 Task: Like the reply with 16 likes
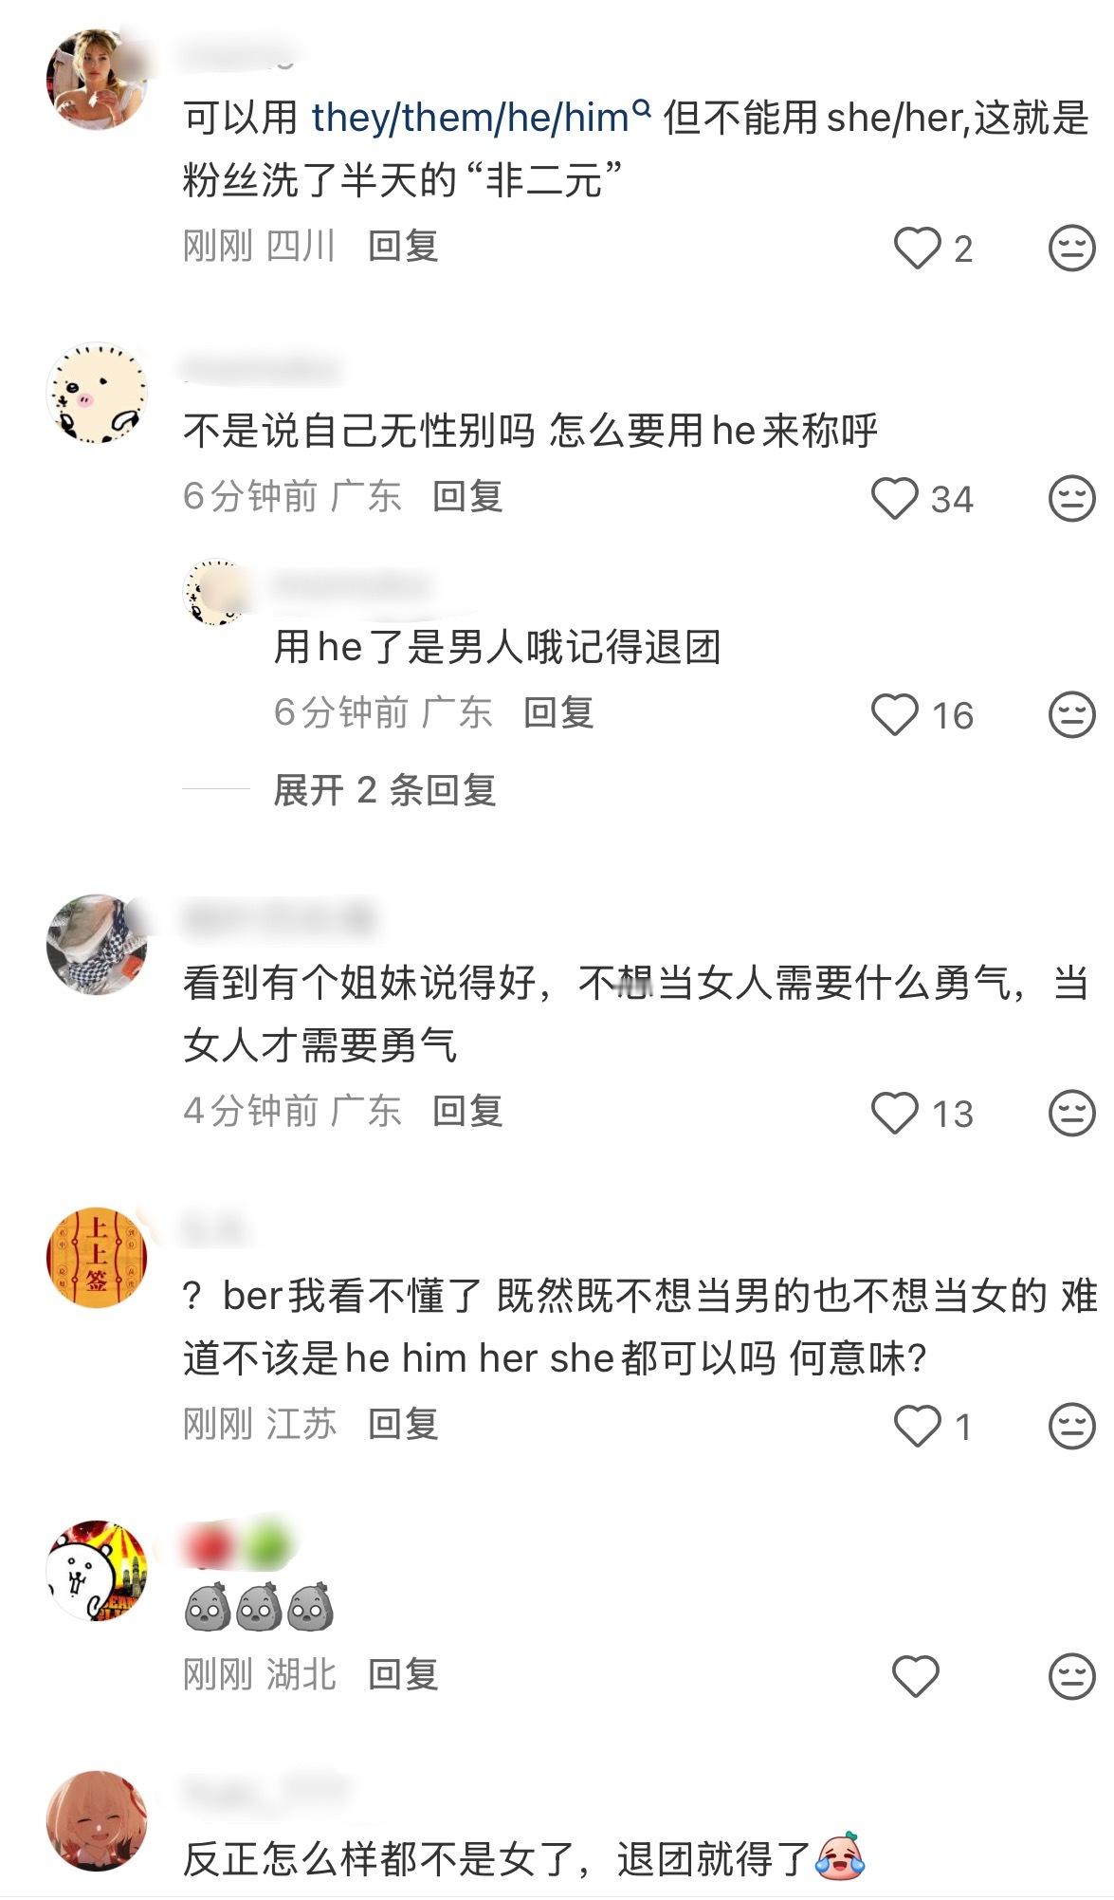pyautogui.click(x=894, y=714)
